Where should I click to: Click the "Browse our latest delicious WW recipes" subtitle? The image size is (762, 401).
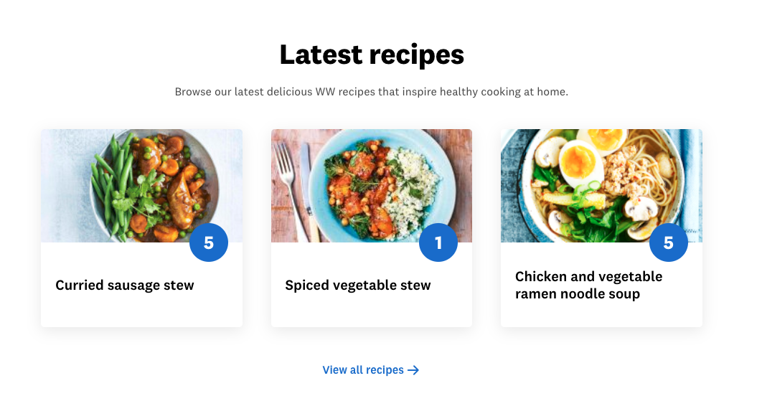click(x=372, y=92)
